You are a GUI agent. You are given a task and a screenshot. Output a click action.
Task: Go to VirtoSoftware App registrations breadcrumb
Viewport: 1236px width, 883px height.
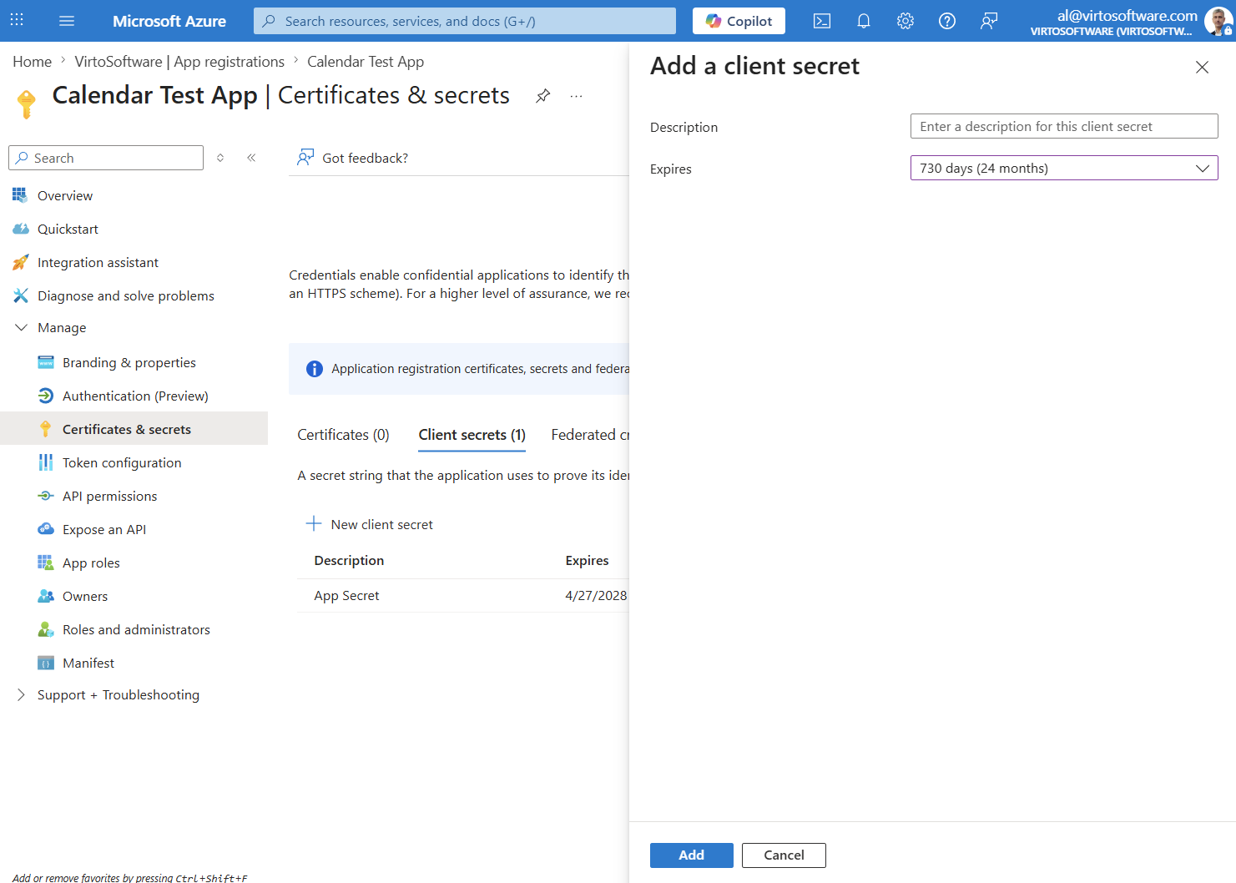tap(179, 62)
